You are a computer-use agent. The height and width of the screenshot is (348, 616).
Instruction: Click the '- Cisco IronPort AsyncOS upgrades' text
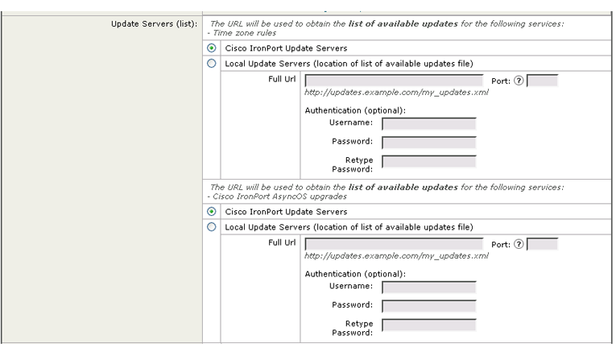(277, 197)
